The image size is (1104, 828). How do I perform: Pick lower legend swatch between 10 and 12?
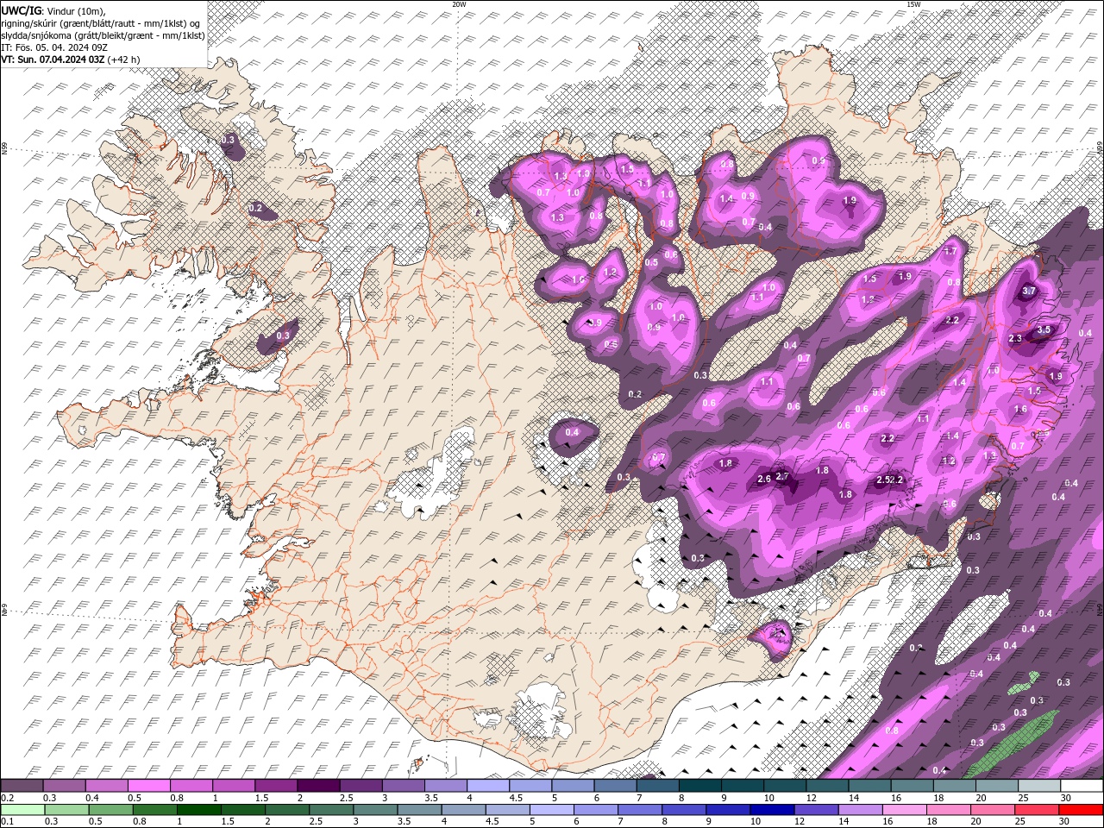tap(771, 809)
